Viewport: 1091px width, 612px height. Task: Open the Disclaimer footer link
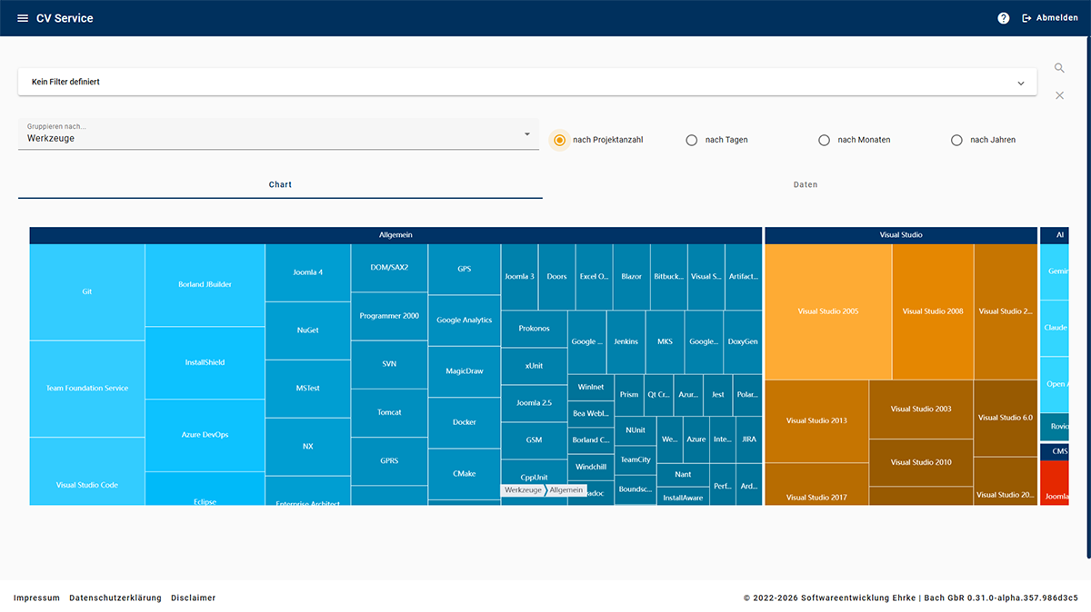click(x=194, y=598)
